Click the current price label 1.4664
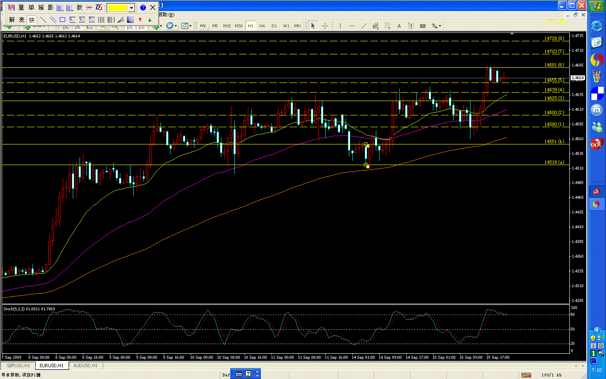 (x=578, y=78)
